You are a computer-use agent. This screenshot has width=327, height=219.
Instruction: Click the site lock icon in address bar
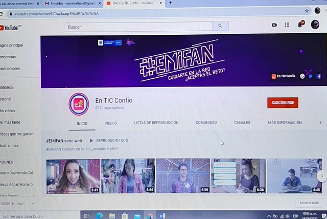11,14
